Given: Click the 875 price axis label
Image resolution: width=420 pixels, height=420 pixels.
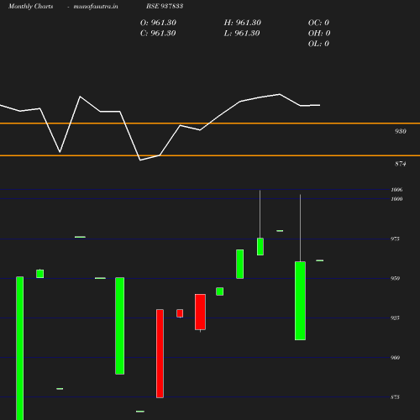Looking at the screenshot, I should pos(395,397).
